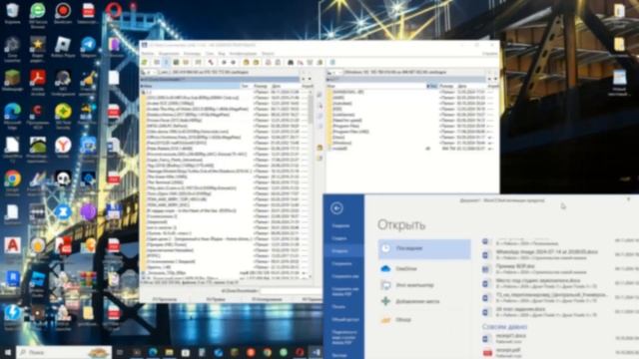Sort left panel by Имя column
The height and width of the screenshot is (359, 639).
point(191,86)
